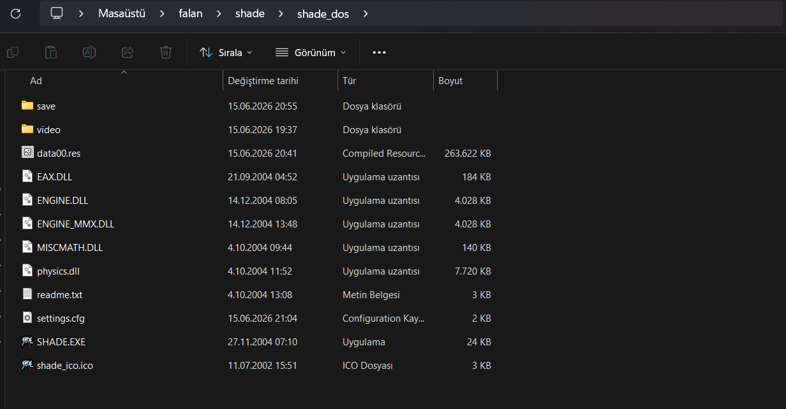Click the video folder name
786x409 pixels.
pyautogui.click(x=48, y=130)
